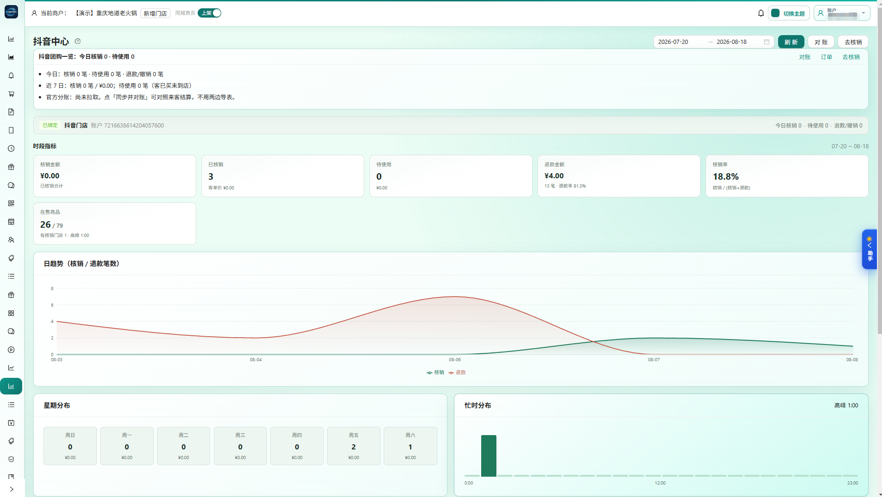Open the chat bubbles icon above the QR icon

[11, 185]
